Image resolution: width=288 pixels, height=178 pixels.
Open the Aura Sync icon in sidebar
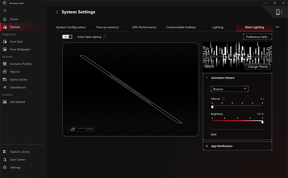coord(5,41)
